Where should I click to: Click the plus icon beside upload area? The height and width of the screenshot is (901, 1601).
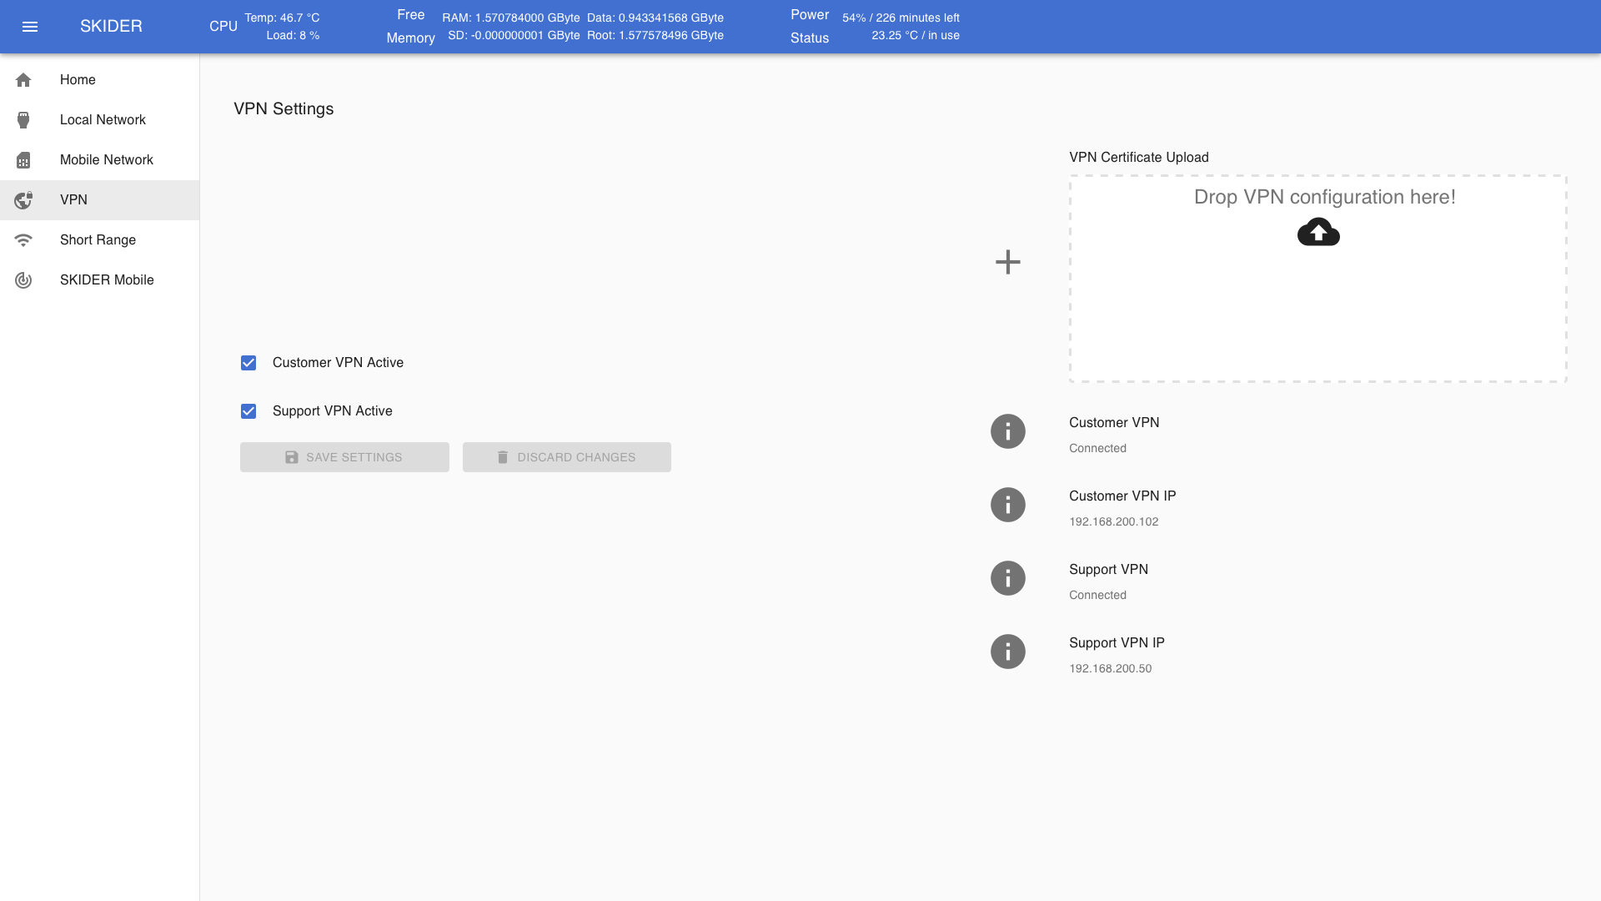[x=1007, y=262]
